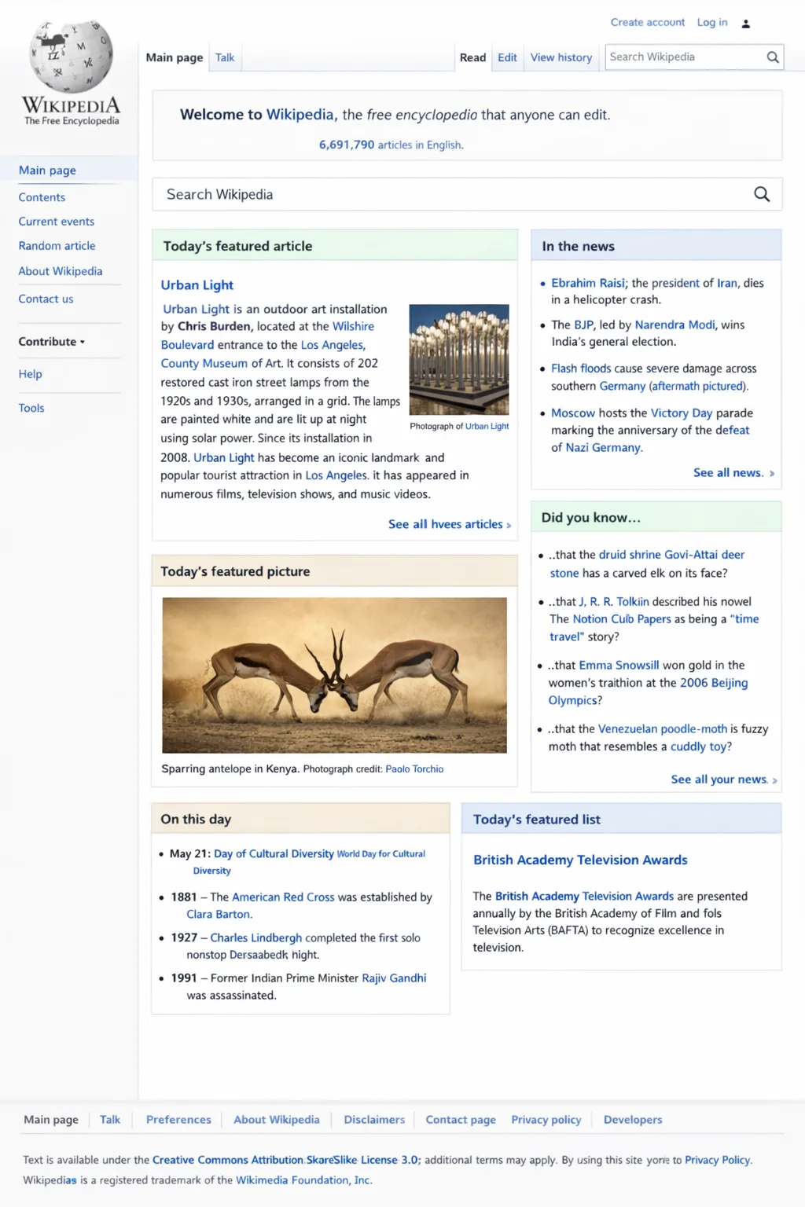Open British Academy Television Awards heading link
Image resolution: width=805 pixels, height=1207 pixels.
(x=580, y=860)
